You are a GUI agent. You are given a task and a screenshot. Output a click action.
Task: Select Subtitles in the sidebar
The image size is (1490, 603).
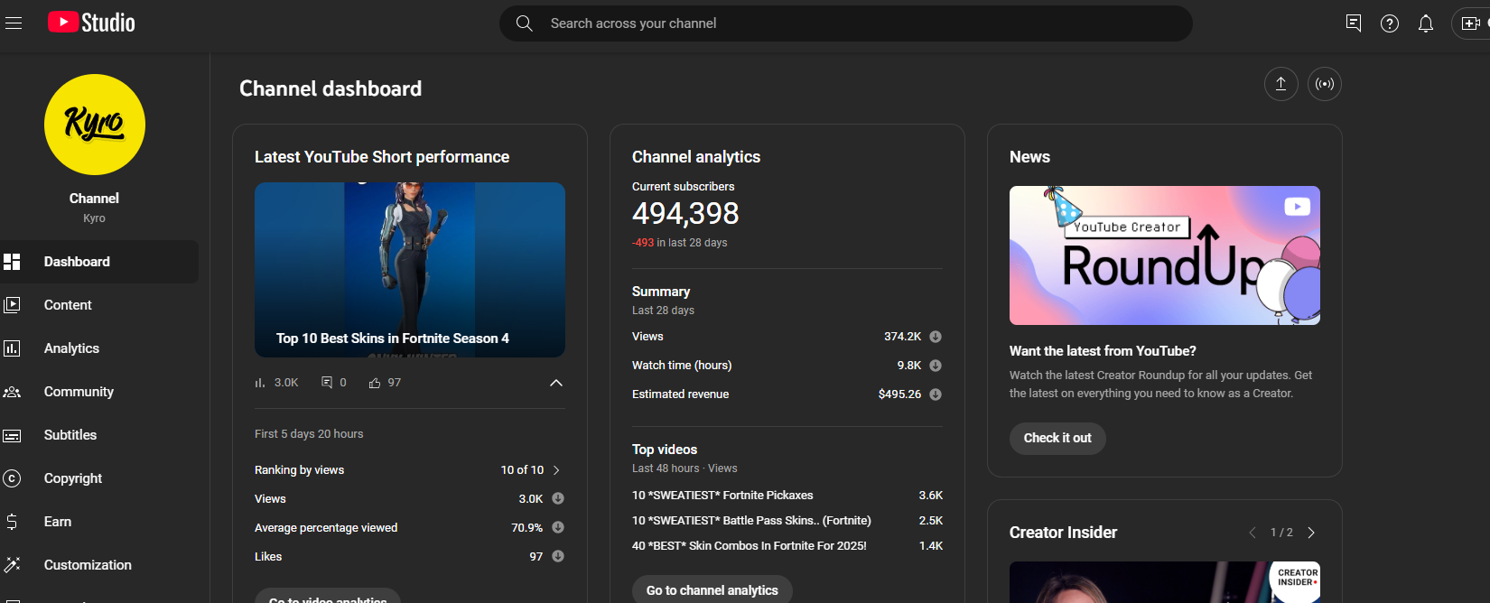99,435
